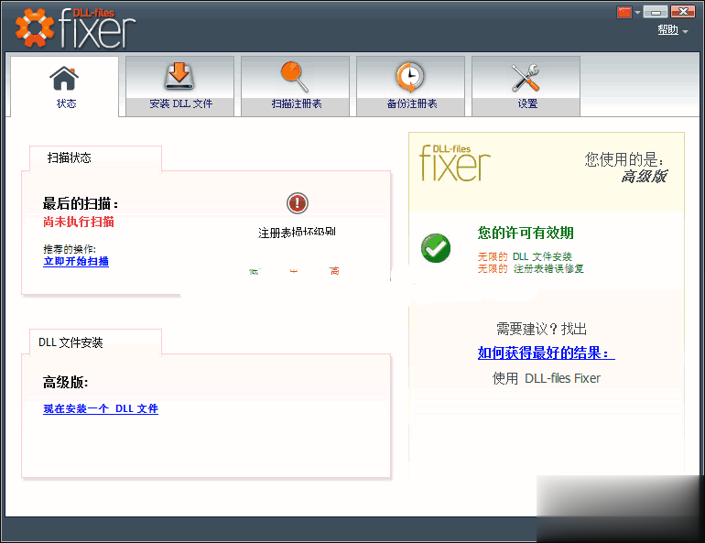
Task: Click the 备份注册表 clock icon
Action: [409, 77]
